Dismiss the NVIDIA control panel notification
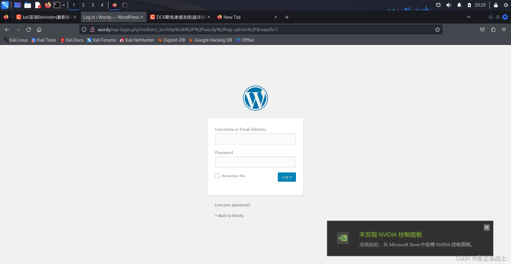511x264 pixels. [x=487, y=227]
